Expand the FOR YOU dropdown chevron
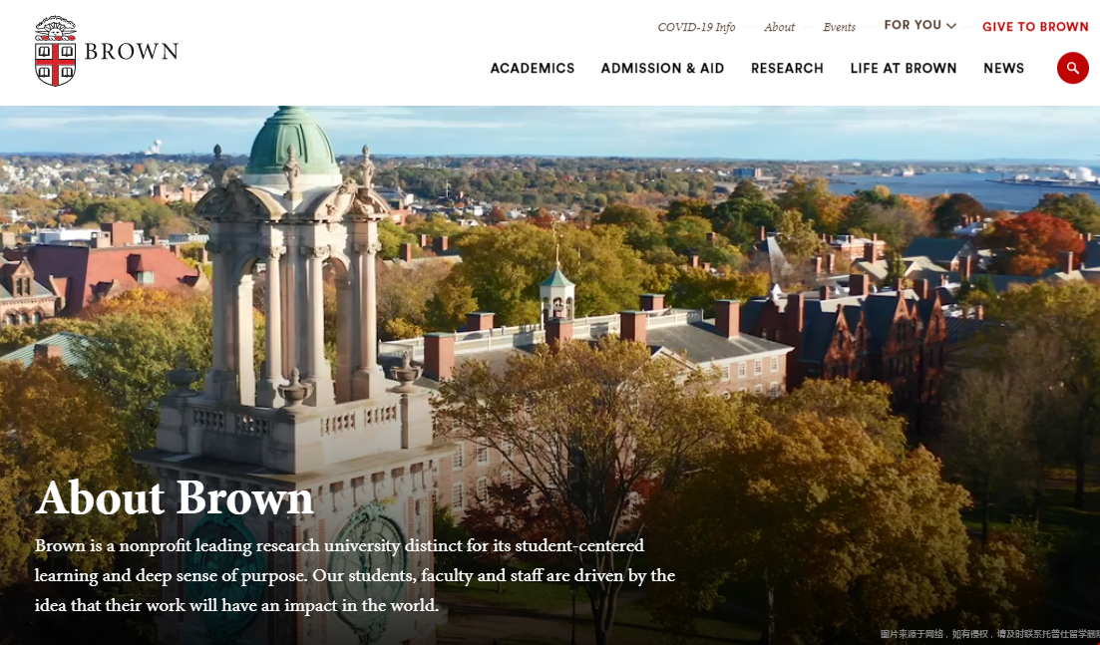 (x=951, y=26)
